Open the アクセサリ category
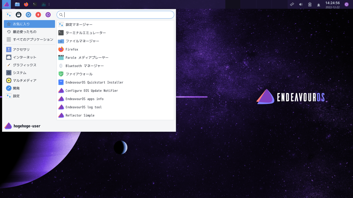The image size is (353, 198). 29,49
